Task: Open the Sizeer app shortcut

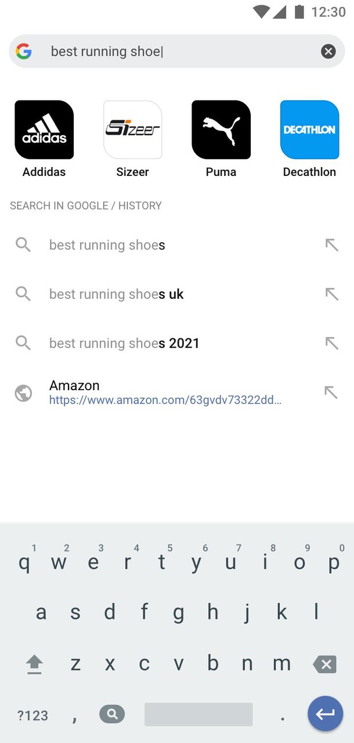Action: (132, 129)
